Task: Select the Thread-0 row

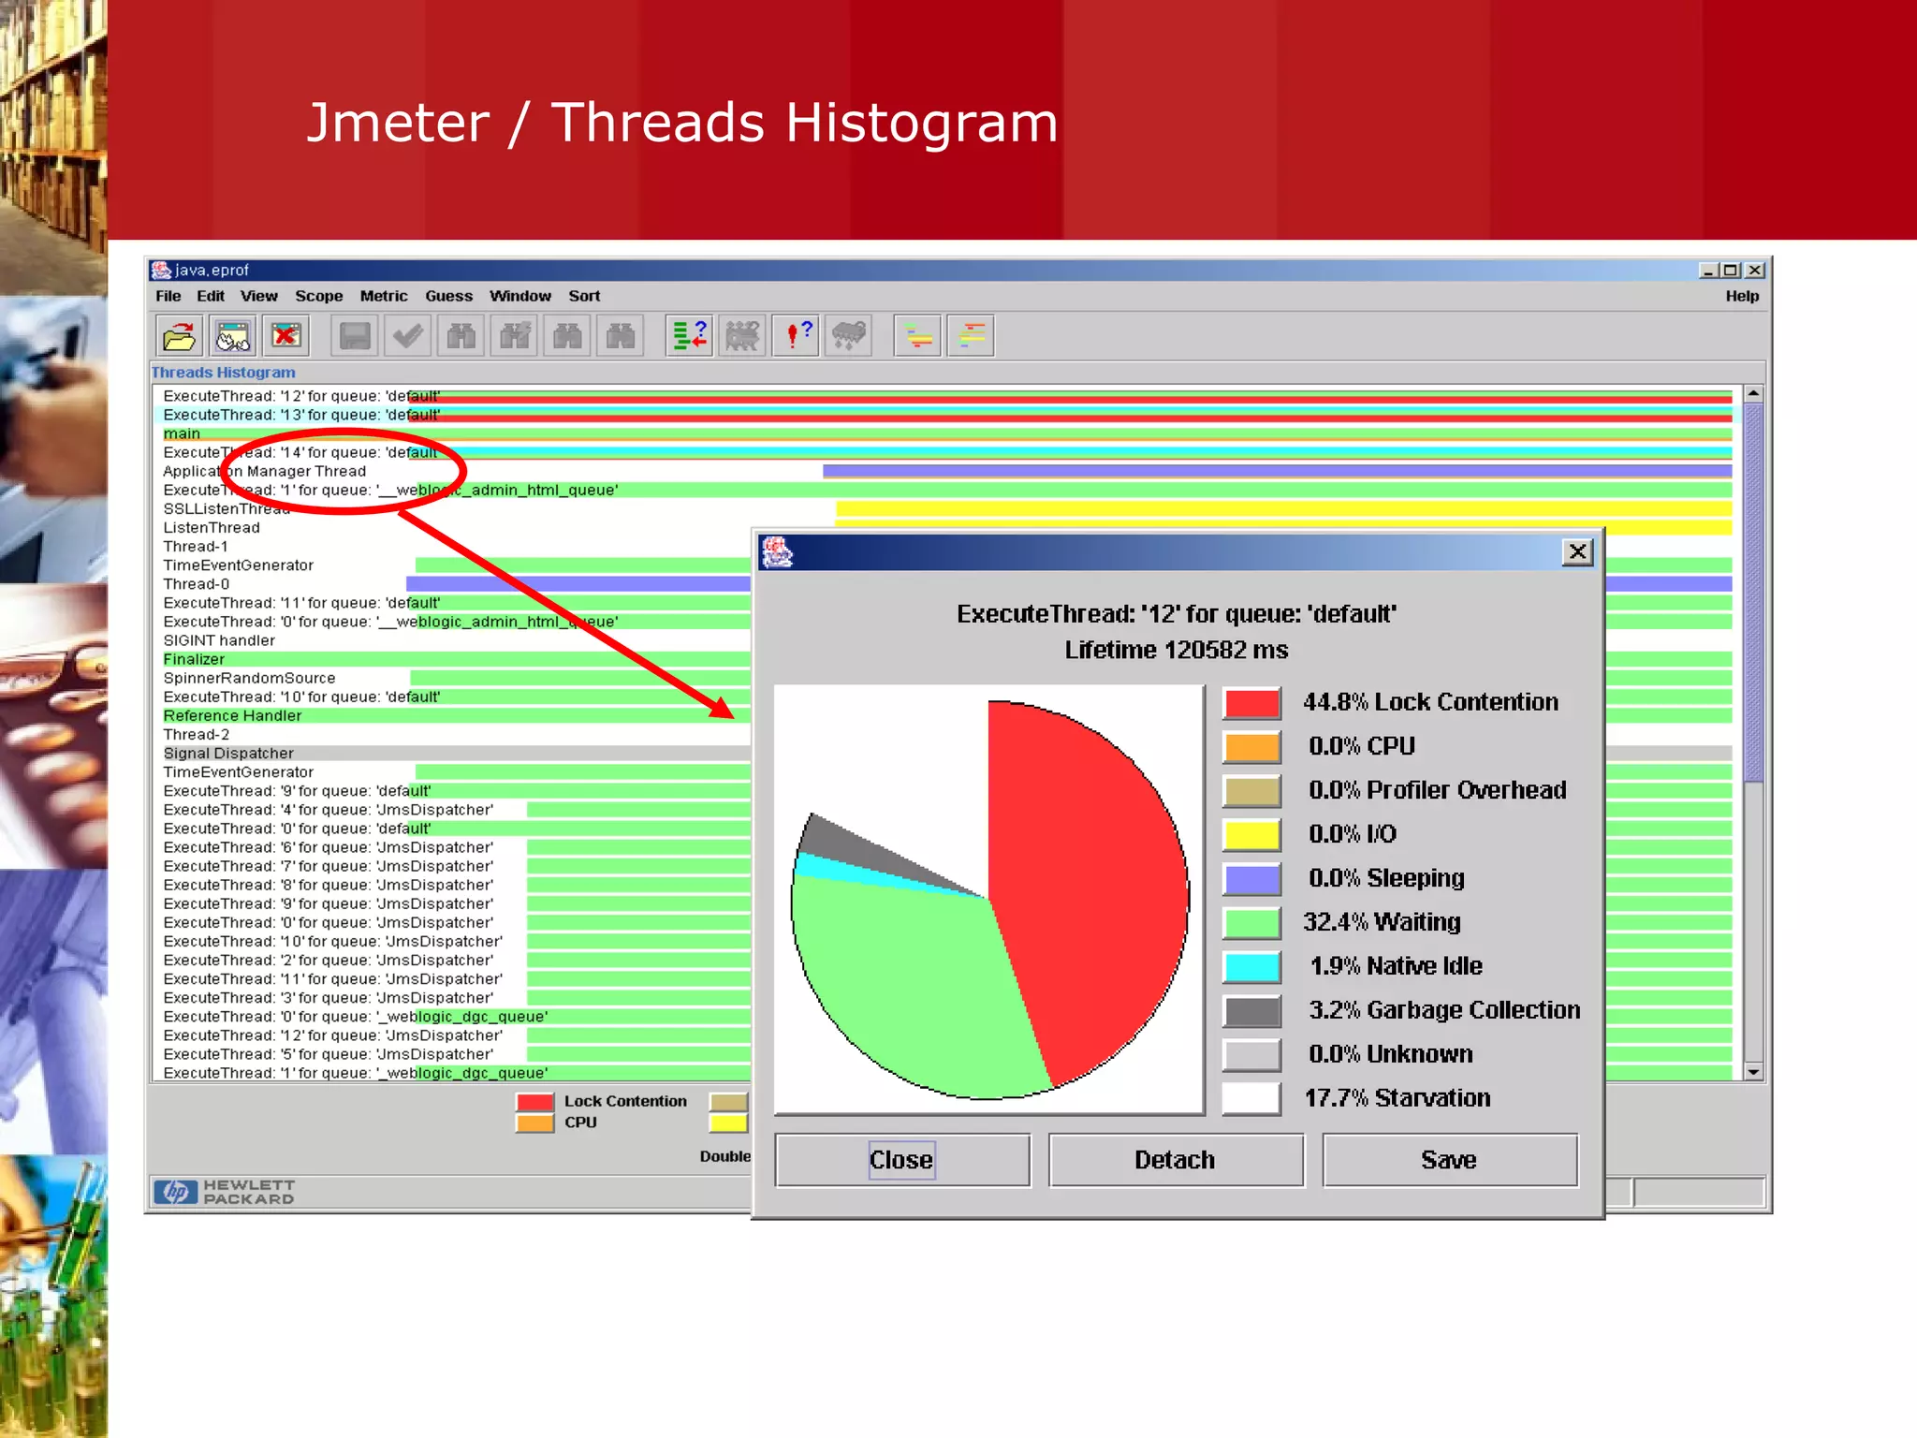Action: pyautogui.click(x=453, y=584)
